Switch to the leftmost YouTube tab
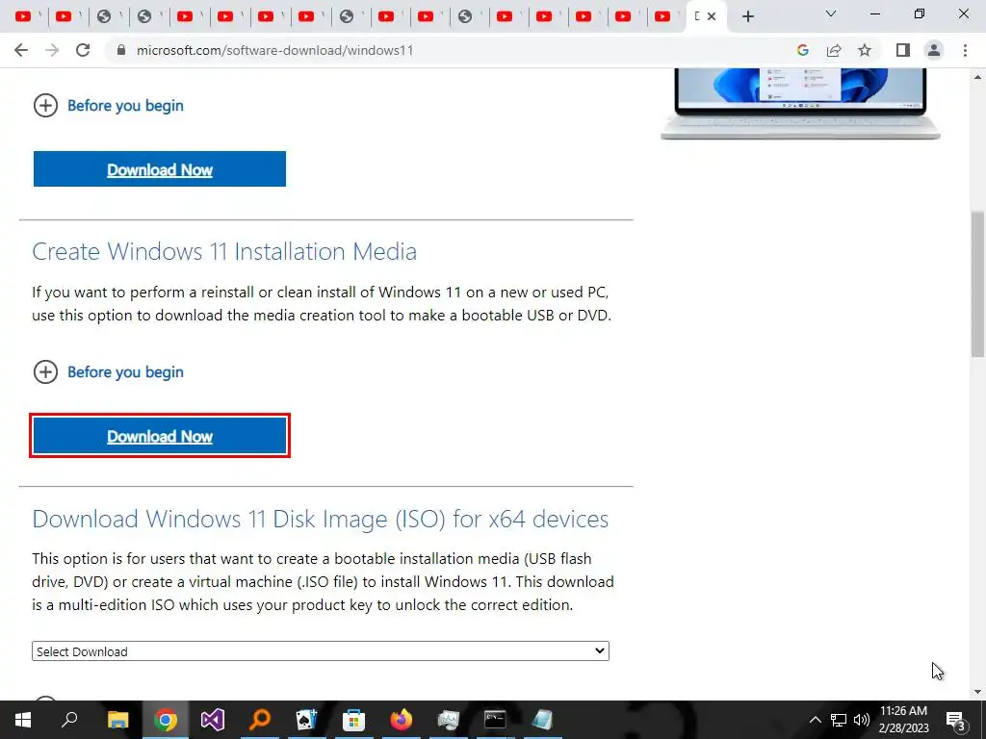 (x=23, y=16)
